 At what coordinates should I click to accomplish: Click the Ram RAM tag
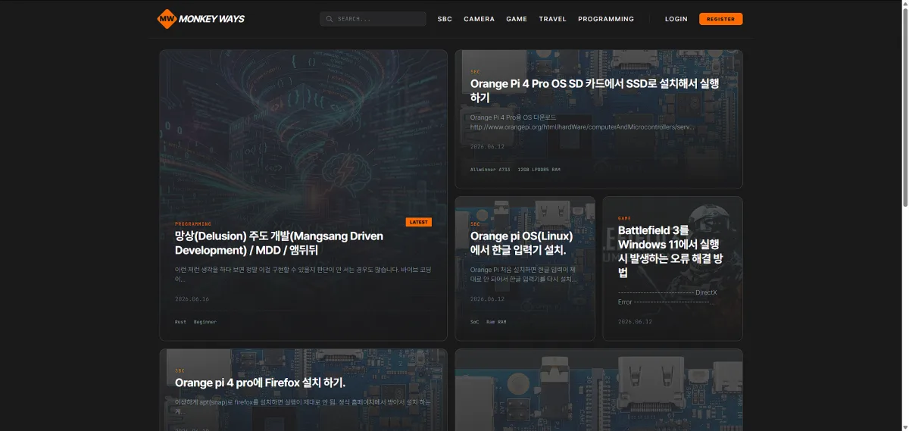pos(496,322)
